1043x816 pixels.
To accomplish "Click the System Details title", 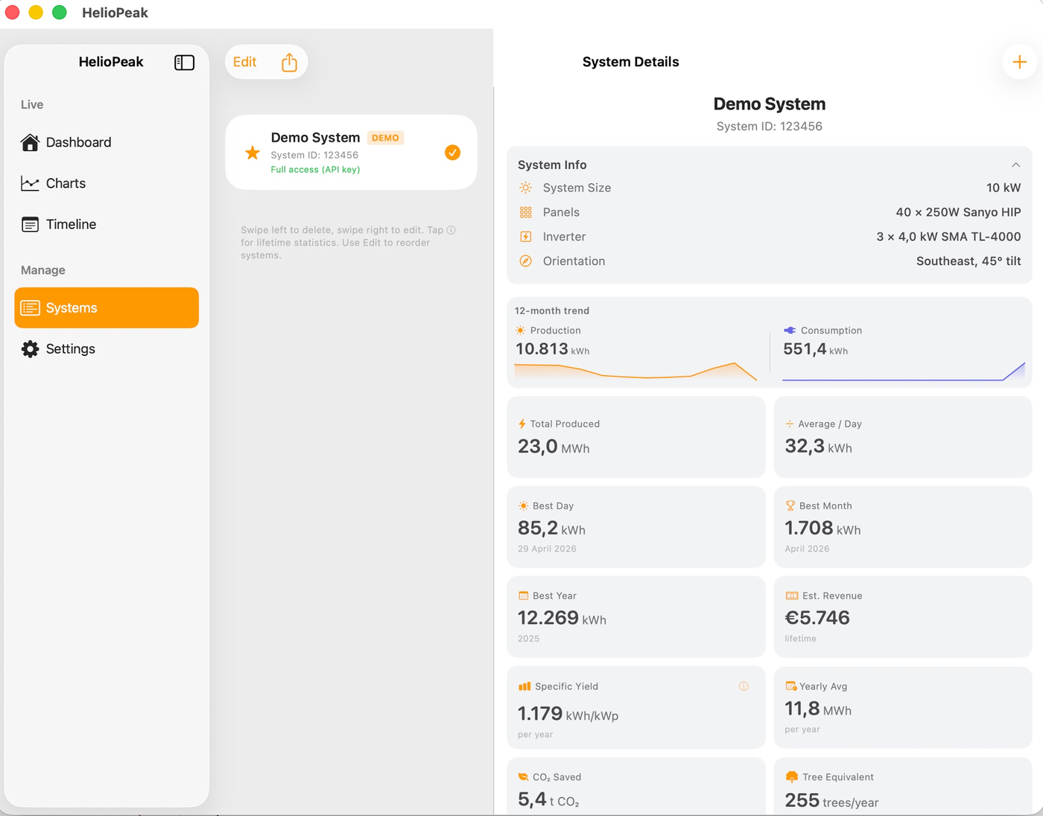I will [x=630, y=62].
